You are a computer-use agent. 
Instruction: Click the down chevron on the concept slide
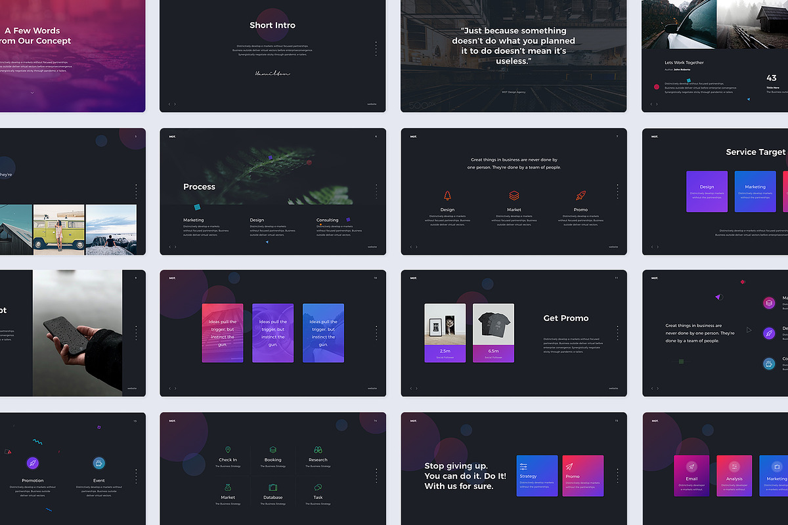[x=32, y=93]
